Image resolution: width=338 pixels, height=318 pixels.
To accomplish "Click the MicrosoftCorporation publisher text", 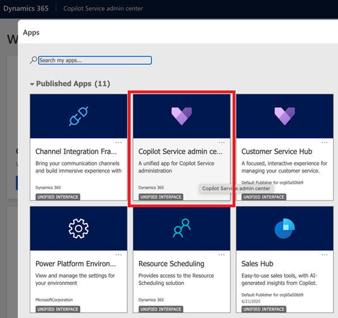I will point(54,300).
